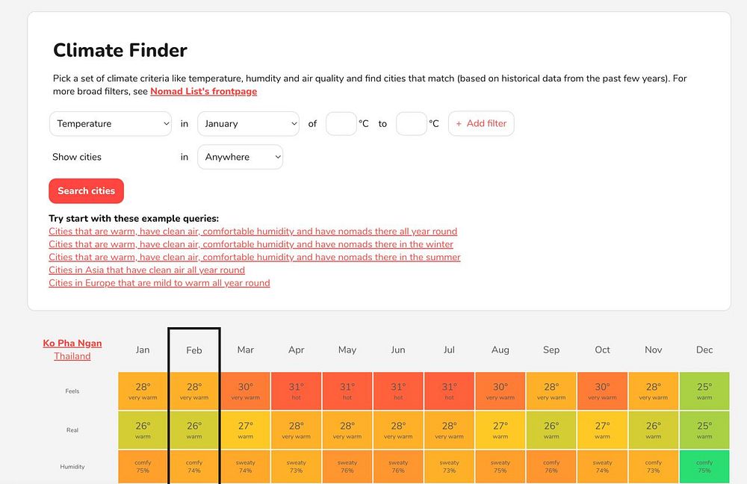The width and height of the screenshot is (747, 484).
Task: Click the April feels-like 31° hot cell
Action: click(297, 391)
